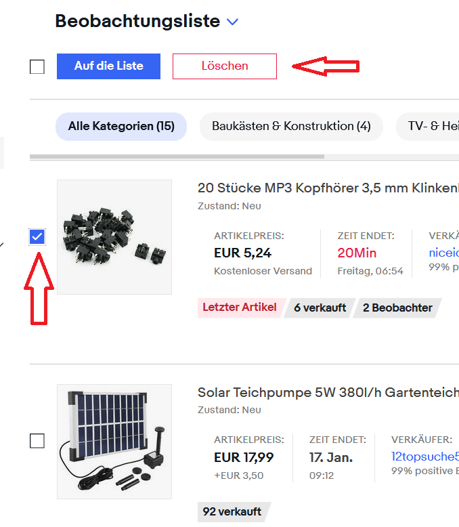The height and width of the screenshot is (527, 459).
Task: Uncheck the MP3 Kopfhörer item checkbox
Action: [37, 236]
